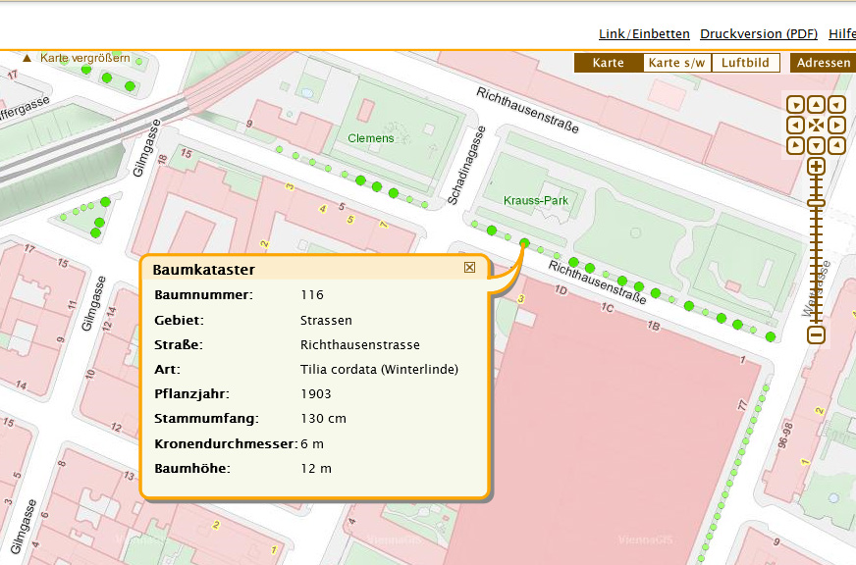Screen dimensions: 856x565
Task: Click easternmost tree dot on Richthausenstraße near Weyrgasse
Action: 771,337
